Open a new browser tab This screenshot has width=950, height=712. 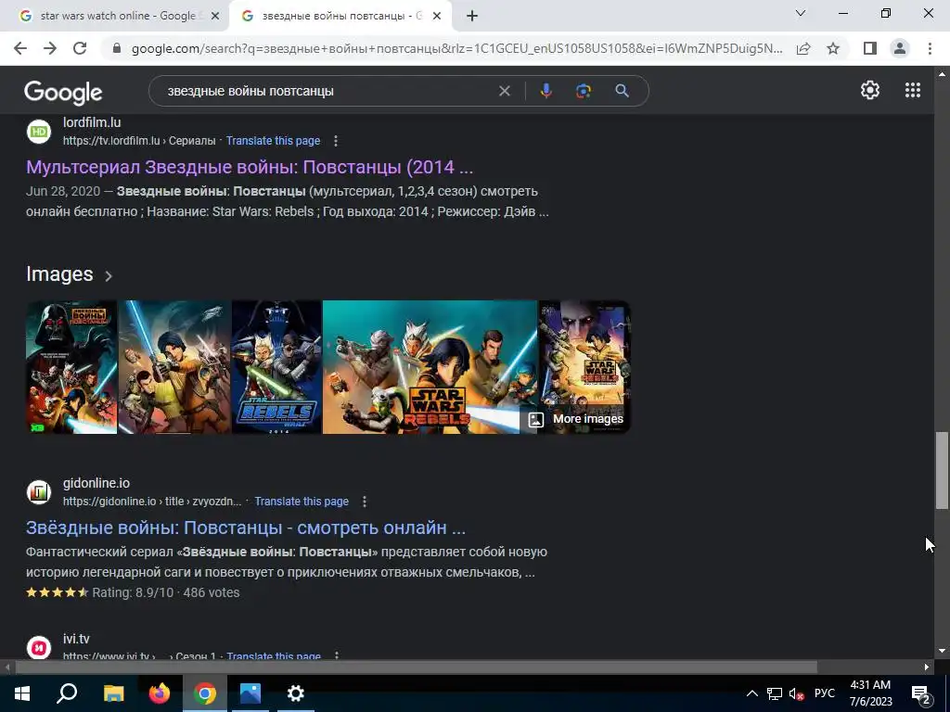[x=472, y=17]
